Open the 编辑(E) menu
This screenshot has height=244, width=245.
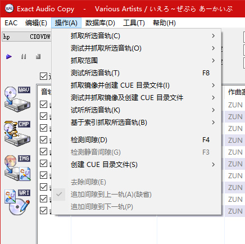tap(36, 23)
